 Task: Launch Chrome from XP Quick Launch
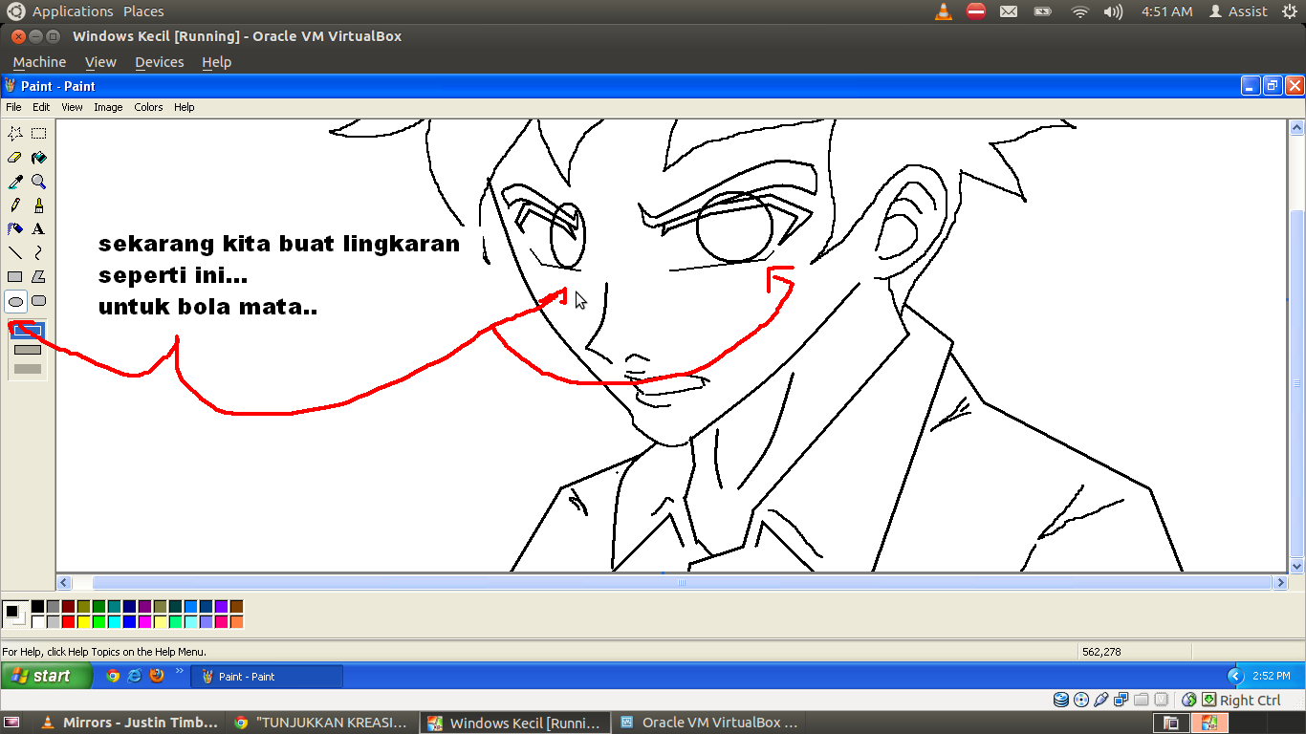coord(113,676)
